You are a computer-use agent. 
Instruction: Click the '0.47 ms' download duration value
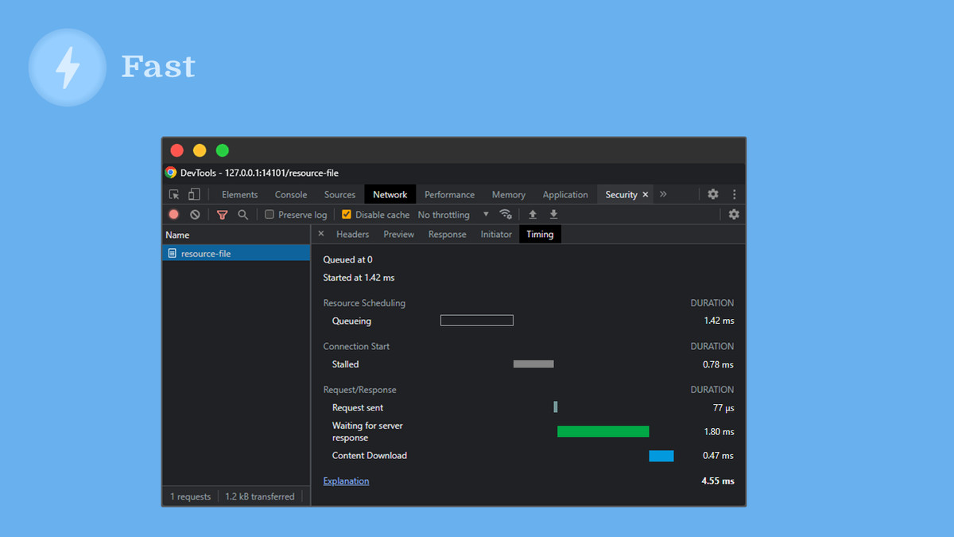(718, 456)
